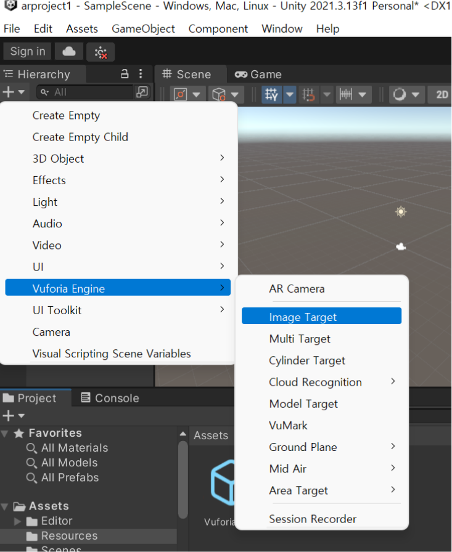452x552 pixels.
Task: Select Session Recorder
Action: point(321,519)
